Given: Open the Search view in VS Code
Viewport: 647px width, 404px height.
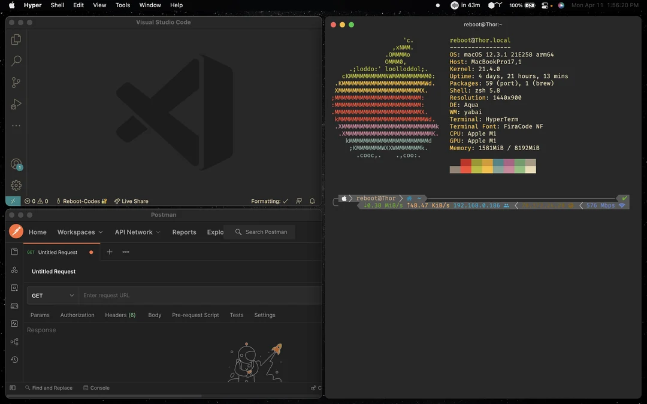Looking at the screenshot, I should (x=16, y=60).
